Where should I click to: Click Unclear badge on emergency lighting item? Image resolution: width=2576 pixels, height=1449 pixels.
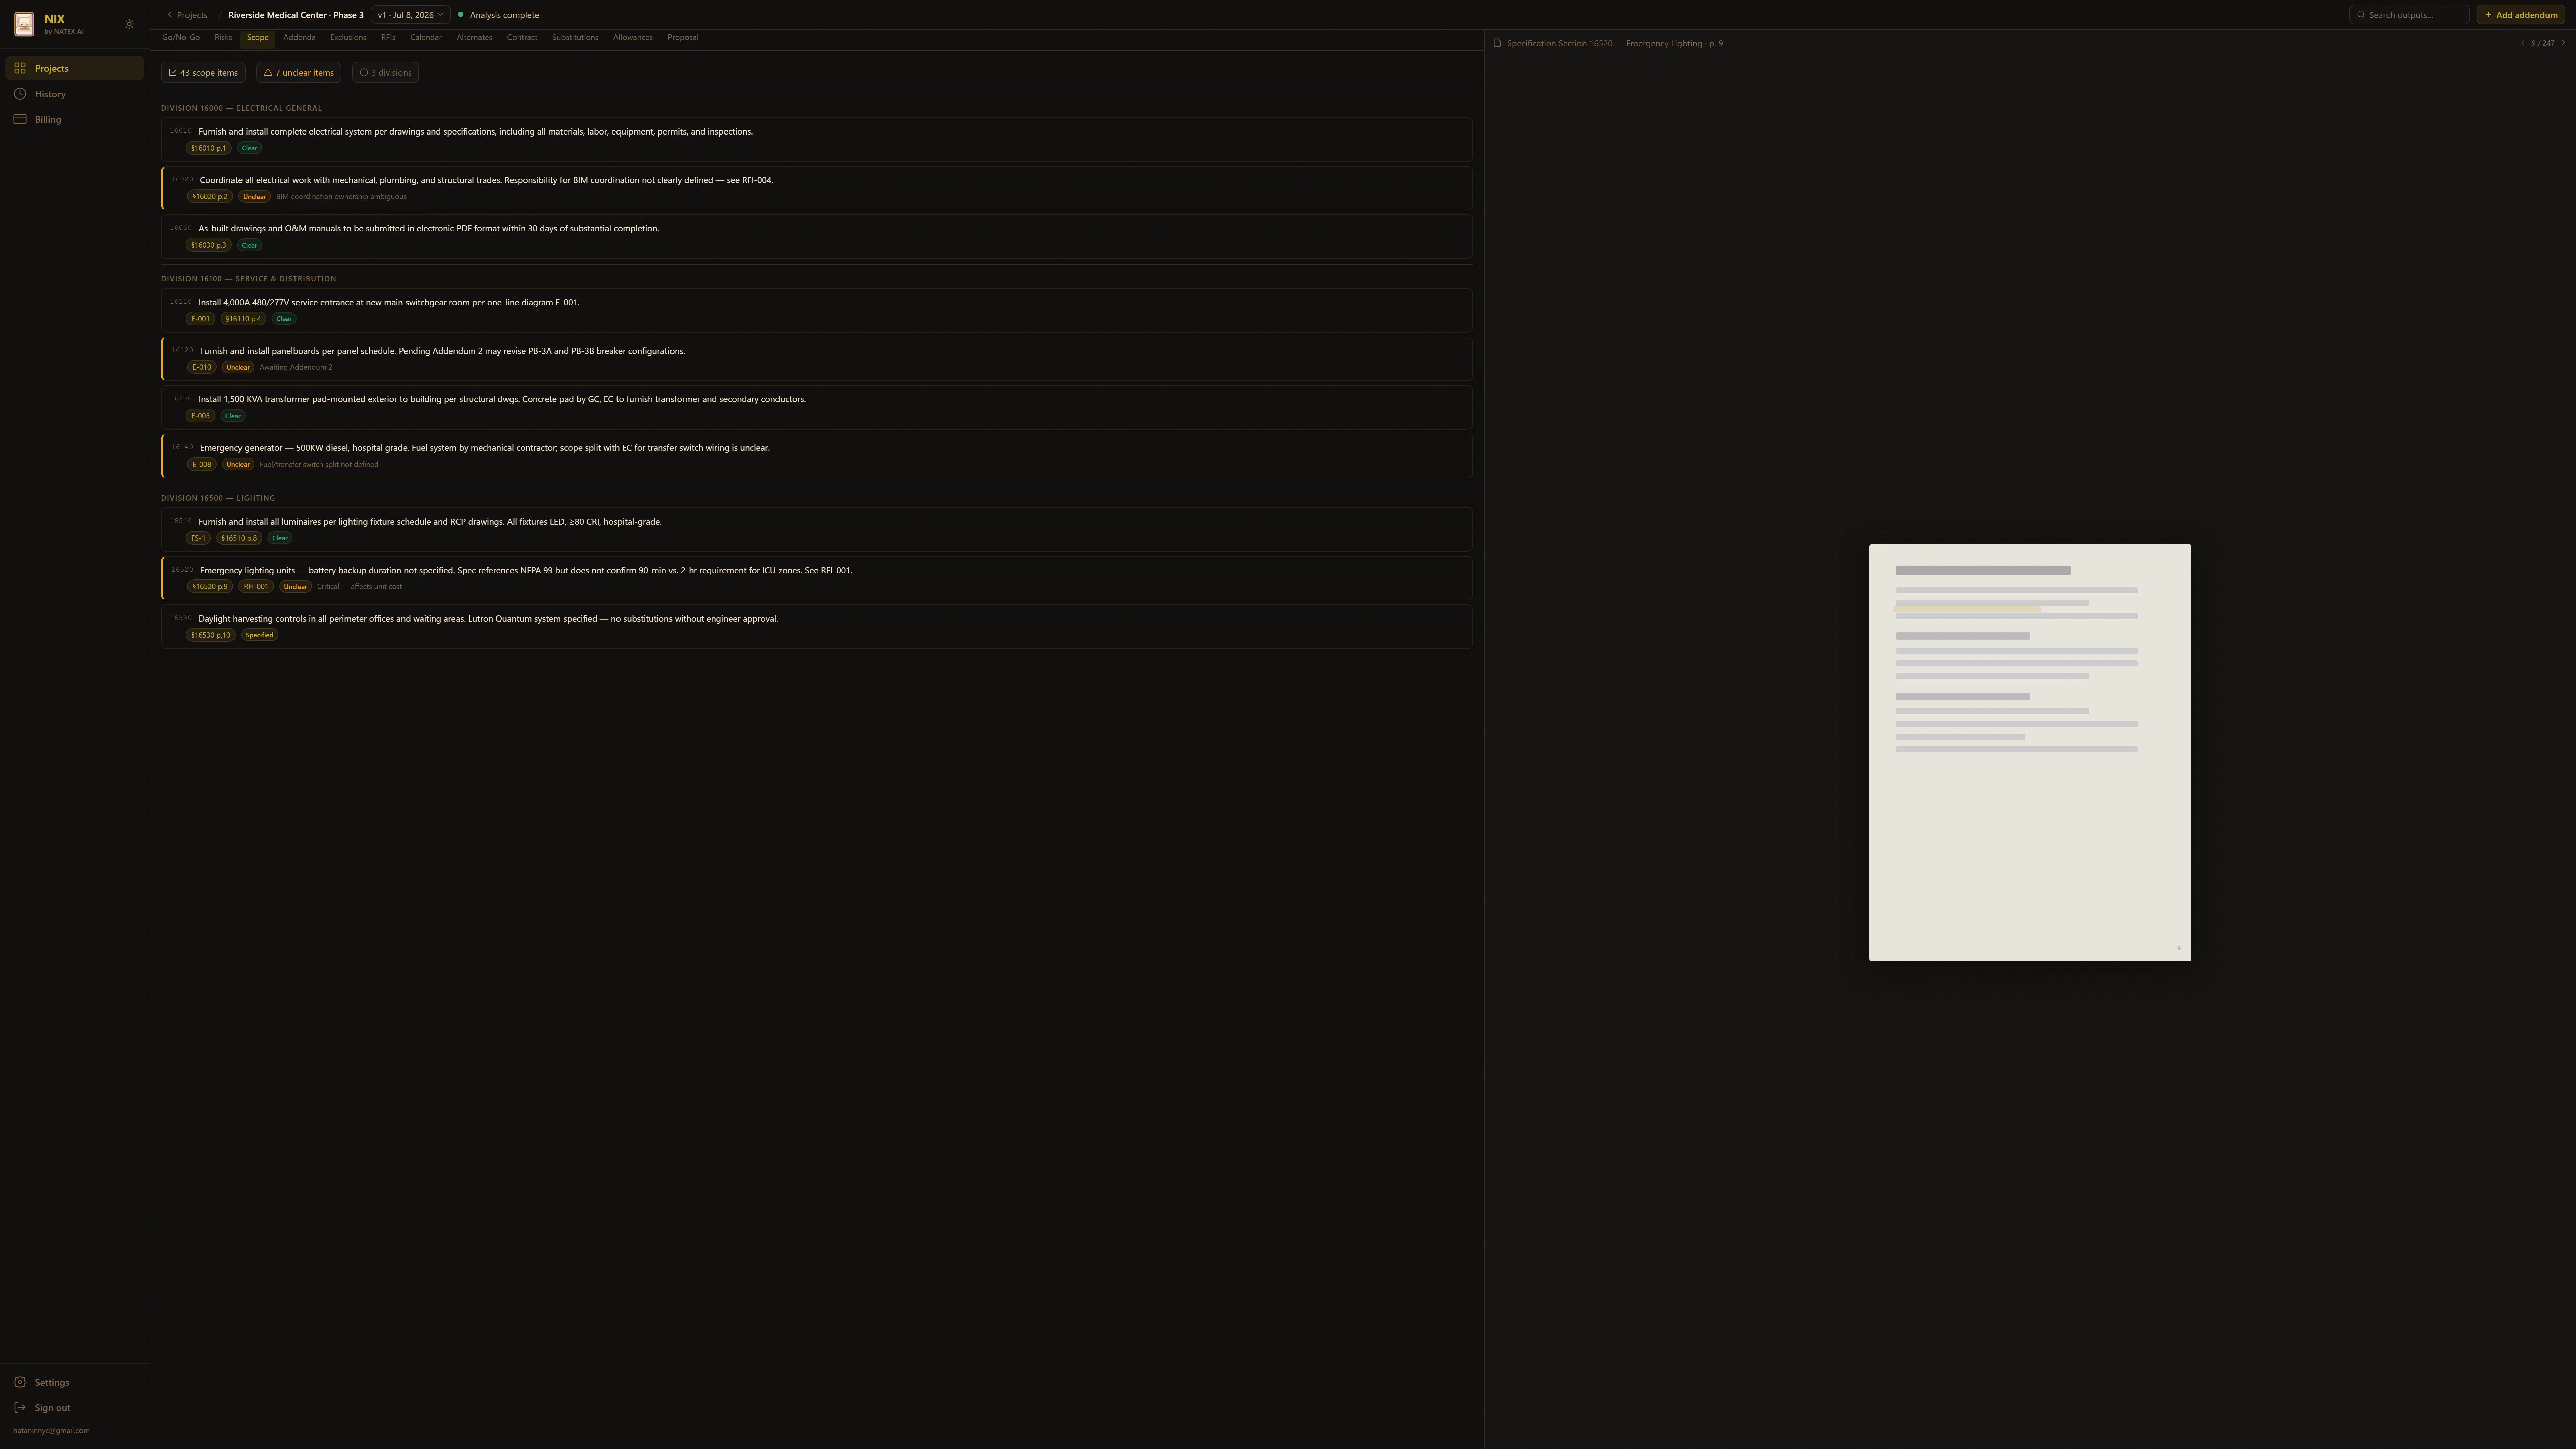pyautogui.click(x=295, y=587)
